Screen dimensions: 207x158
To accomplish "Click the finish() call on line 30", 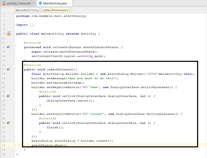I will tap(54, 127).
